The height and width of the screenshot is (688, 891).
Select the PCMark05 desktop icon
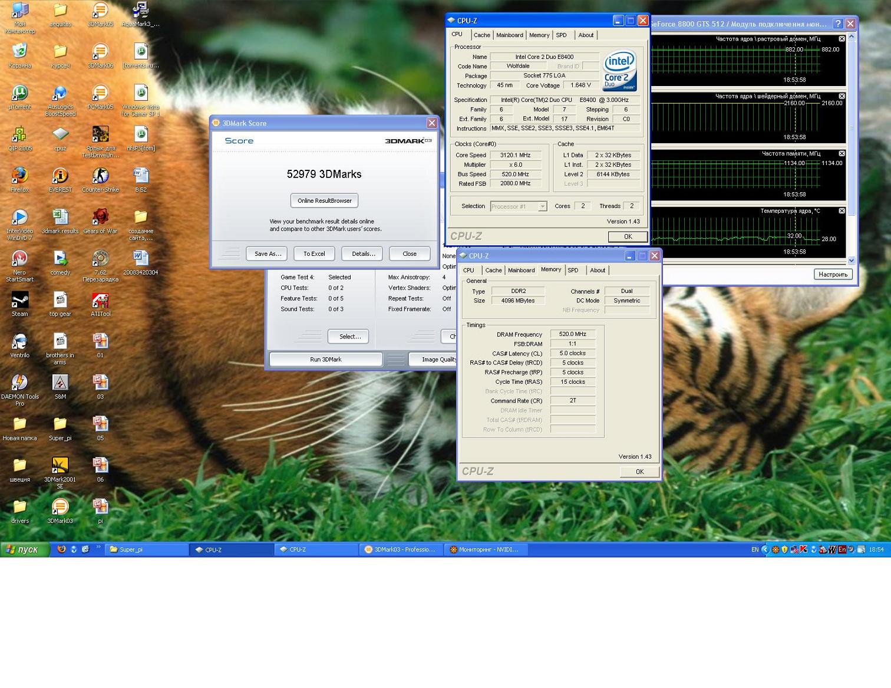coord(100,98)
